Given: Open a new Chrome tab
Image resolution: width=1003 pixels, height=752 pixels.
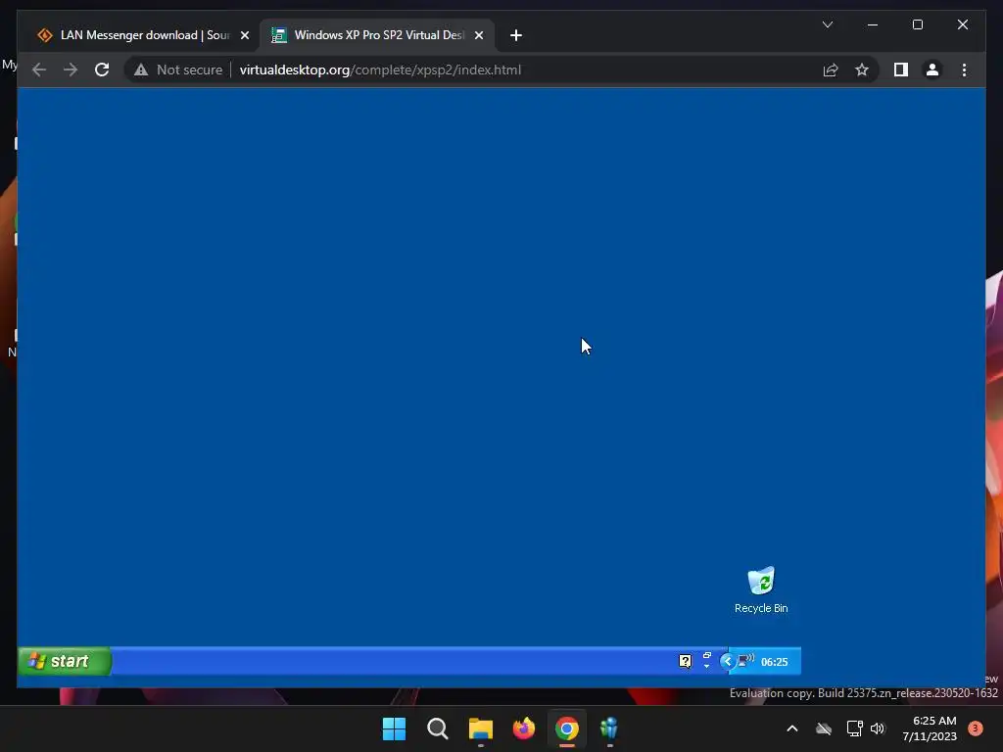Looking at the screenshot, I should (x=516, y=35).
